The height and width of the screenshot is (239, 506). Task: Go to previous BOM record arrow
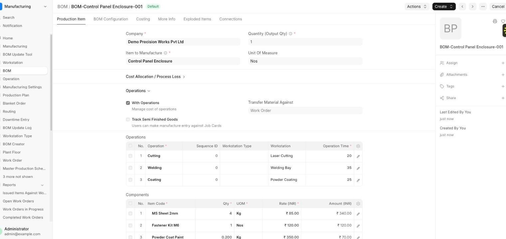pyautogui.click(x=462, y=7)
